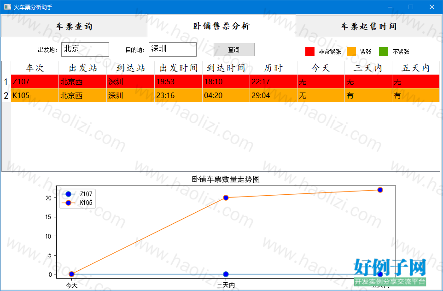
Task: Click the 车次 column header
Action: pyautogui.click(x=35, y=68)
